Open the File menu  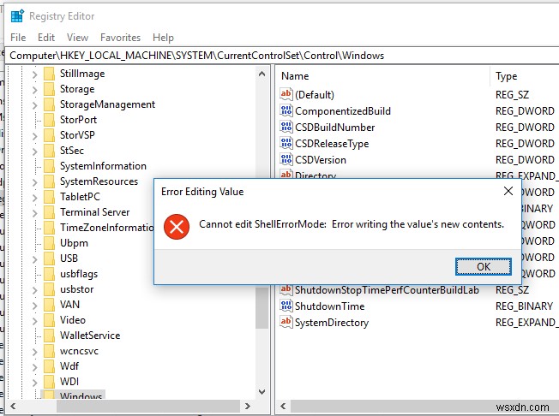[18, 38]
